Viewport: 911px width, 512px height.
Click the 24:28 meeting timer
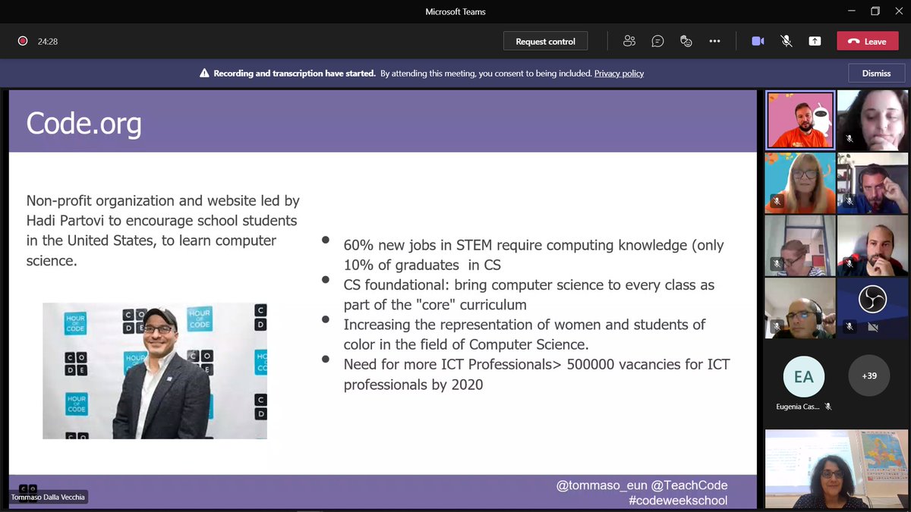click(x=48, y=42)
